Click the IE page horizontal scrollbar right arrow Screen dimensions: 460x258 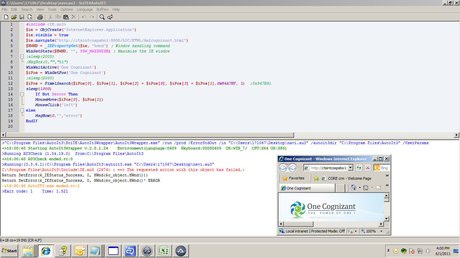pos(382,224)
